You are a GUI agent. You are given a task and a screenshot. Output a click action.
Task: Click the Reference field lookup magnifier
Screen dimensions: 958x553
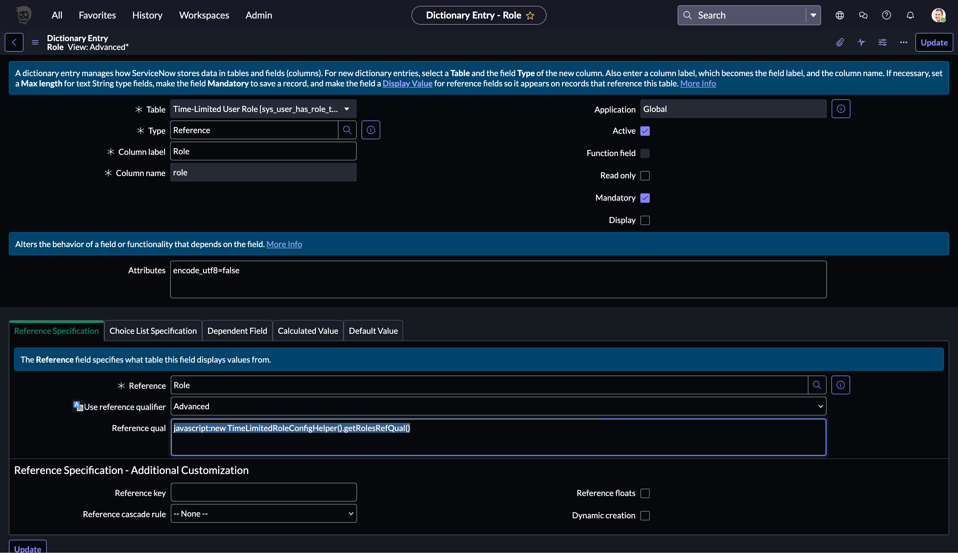coord(817,385)
